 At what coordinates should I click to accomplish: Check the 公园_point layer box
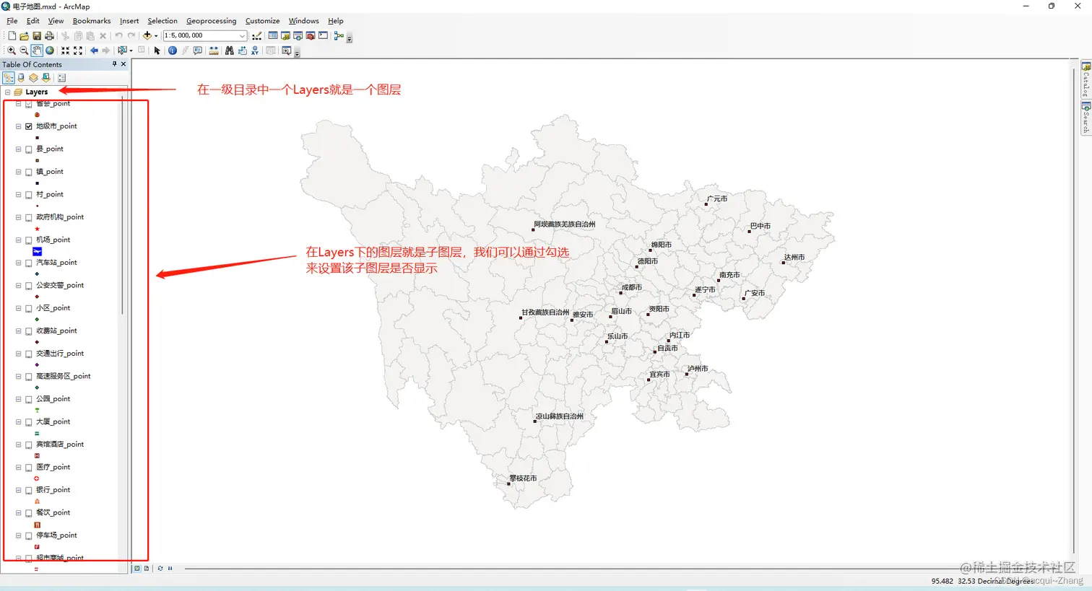click(29, 399)
